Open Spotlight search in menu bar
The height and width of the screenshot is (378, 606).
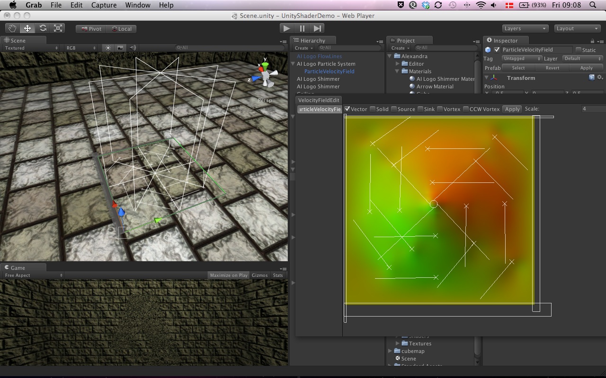click(x=593, y=5)
